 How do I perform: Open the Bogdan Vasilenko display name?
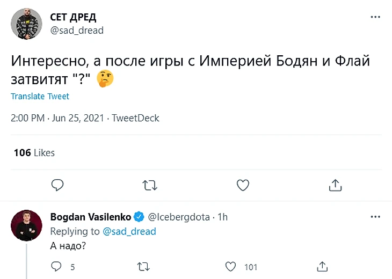(90, 217)
